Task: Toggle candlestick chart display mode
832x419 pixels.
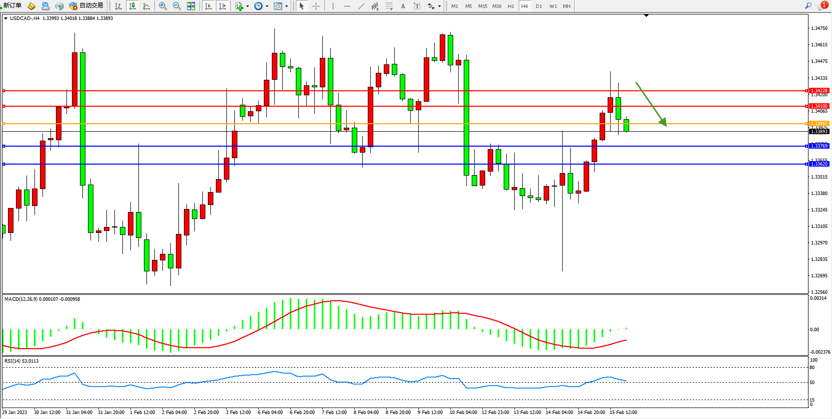Action: (132, 6)
